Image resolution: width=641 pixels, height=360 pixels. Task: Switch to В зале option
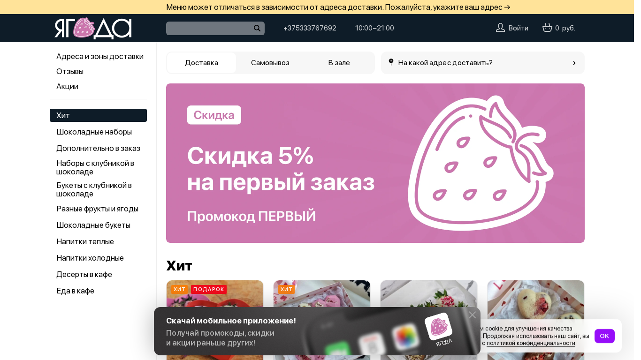point(339,63)
